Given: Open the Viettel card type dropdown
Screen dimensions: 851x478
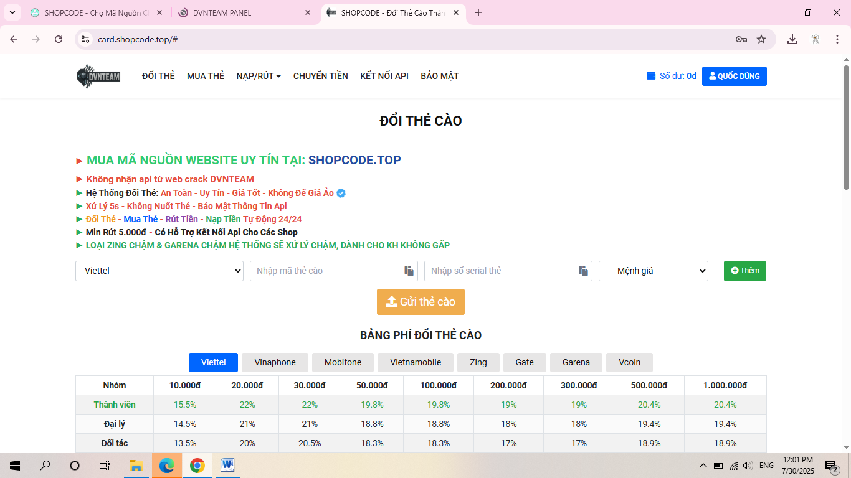Looking at the screenshot, I should pyautogui.click(x=159, y=271).
